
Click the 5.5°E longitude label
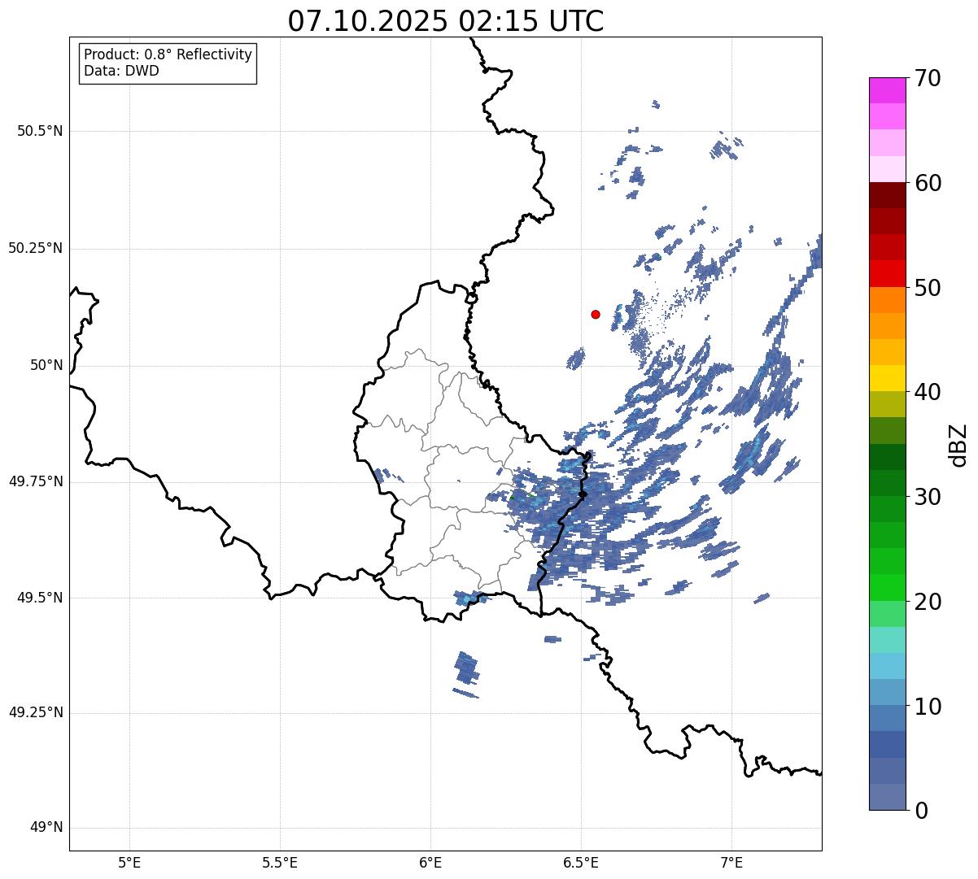pyautogui.click(x=280, y=862)
